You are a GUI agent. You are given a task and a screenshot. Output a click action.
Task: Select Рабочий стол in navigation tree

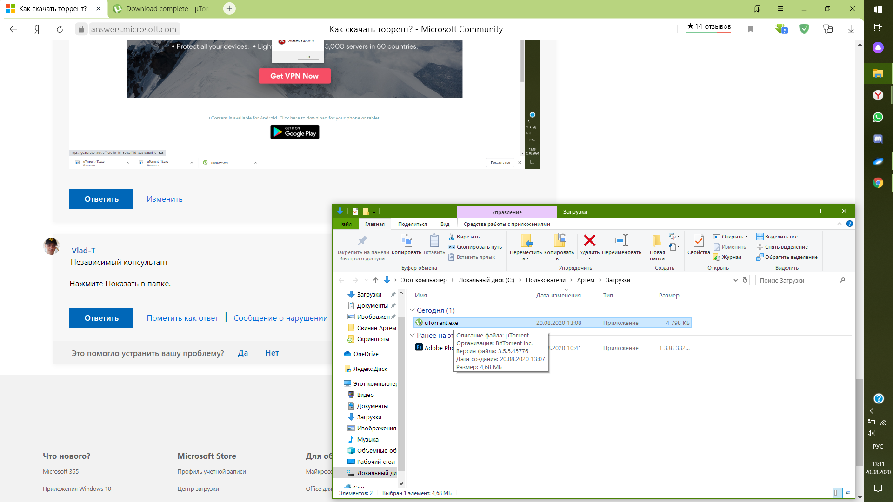pos(376,462)
